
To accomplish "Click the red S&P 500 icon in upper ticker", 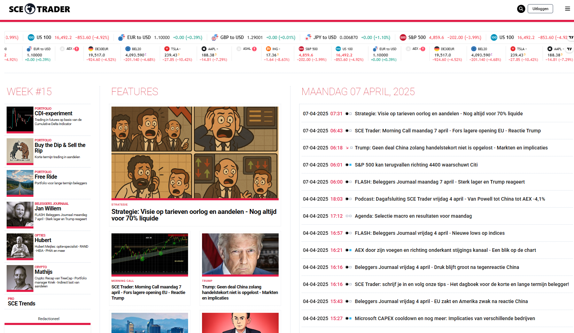I will click(403, 37).
